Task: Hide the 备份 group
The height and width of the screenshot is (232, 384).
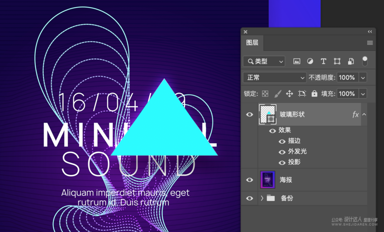Action: point(250,198)
